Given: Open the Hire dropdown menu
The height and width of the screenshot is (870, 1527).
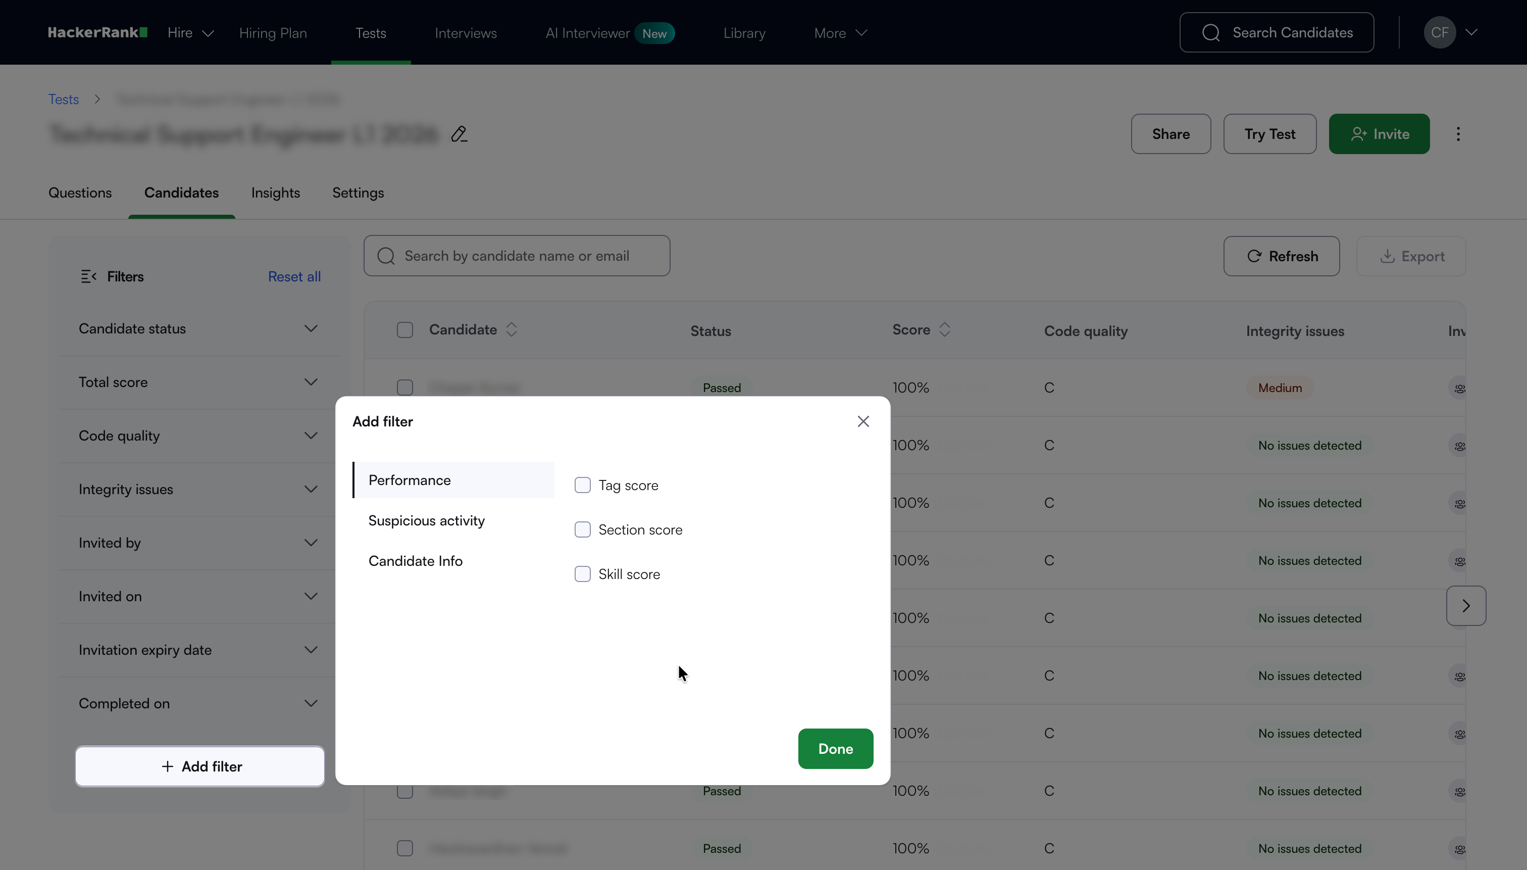Looking at the screenshot, I should tap(190, 33).
